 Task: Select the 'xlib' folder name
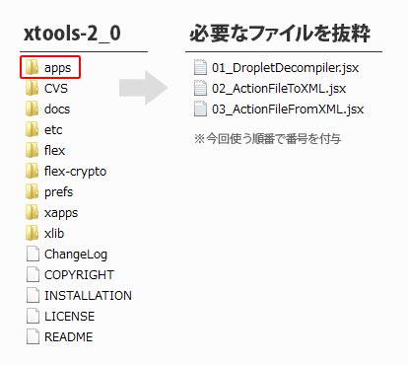54,233
